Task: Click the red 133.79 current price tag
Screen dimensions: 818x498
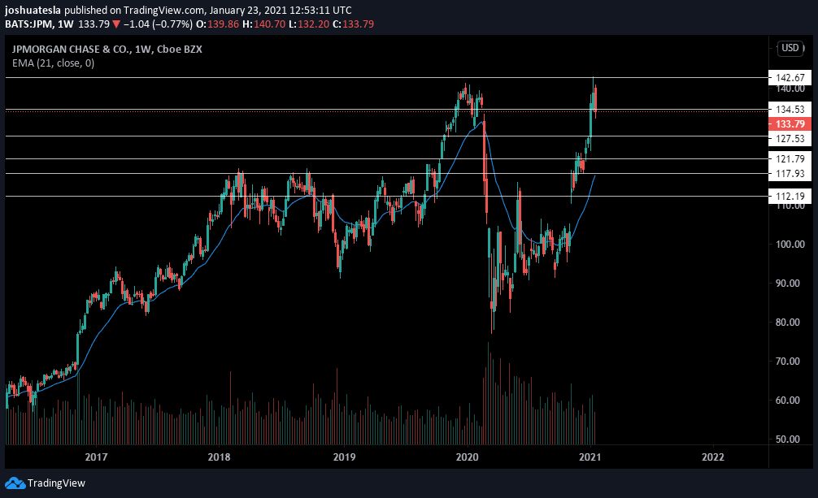Action: (790, 124)
